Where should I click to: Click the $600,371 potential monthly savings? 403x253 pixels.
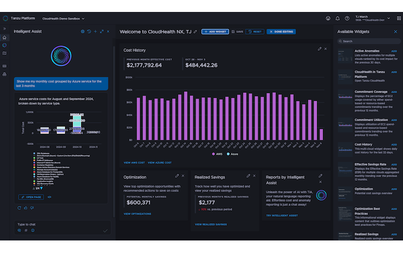[139, 202]
